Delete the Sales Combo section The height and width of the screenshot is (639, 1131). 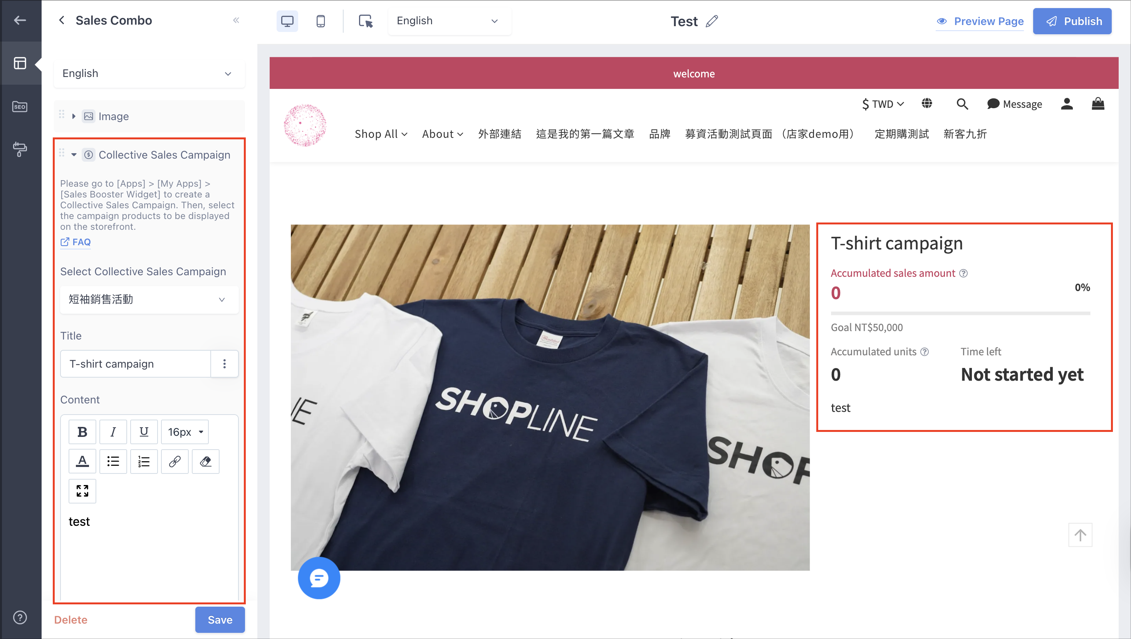[x=71, y=620]
